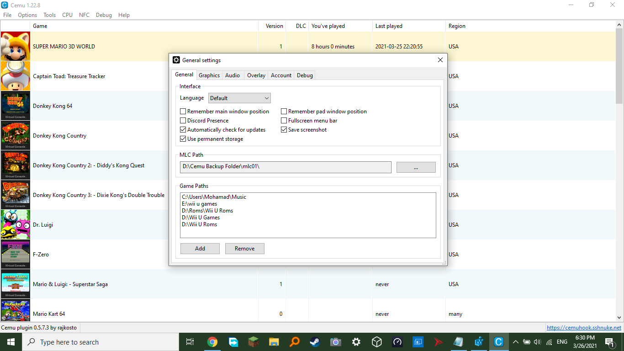Enable Remember main window position checkbox
Image resolution: width=624 pixels, height=351 pixels.
[x=183, y=112]
